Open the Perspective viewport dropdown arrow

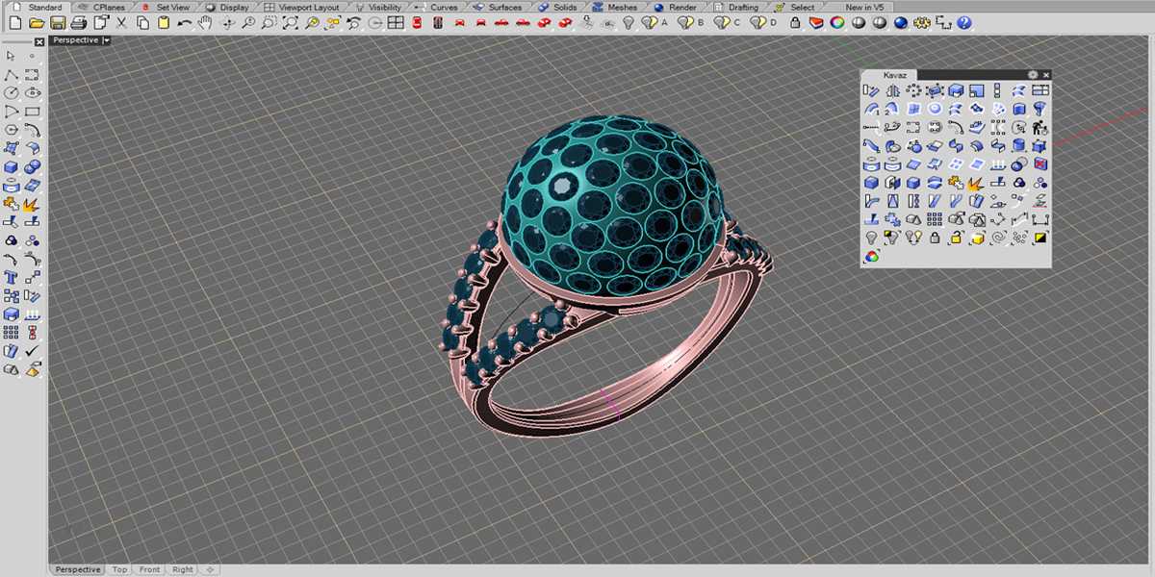[x=106, y=40]
